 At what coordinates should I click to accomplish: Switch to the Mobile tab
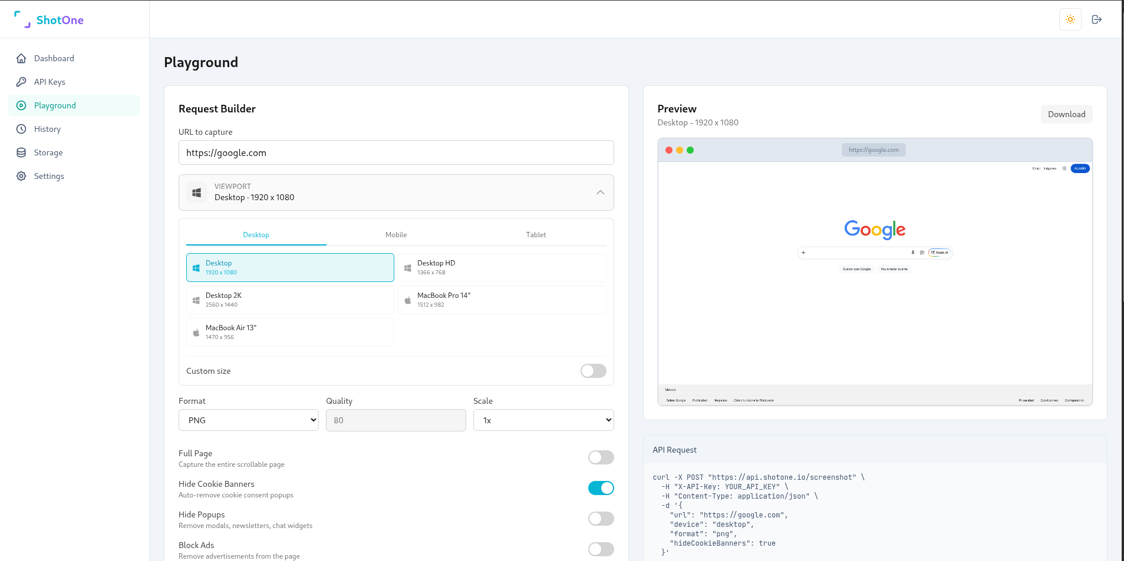[395, 234]
